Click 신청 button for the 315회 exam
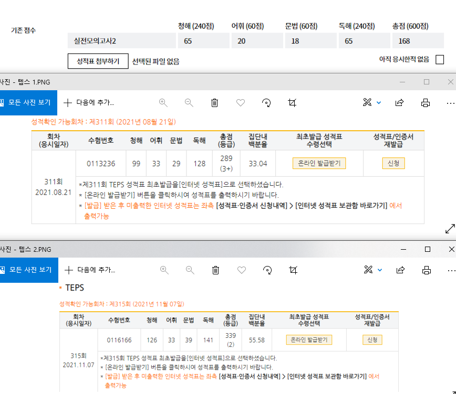 [372, 339]
